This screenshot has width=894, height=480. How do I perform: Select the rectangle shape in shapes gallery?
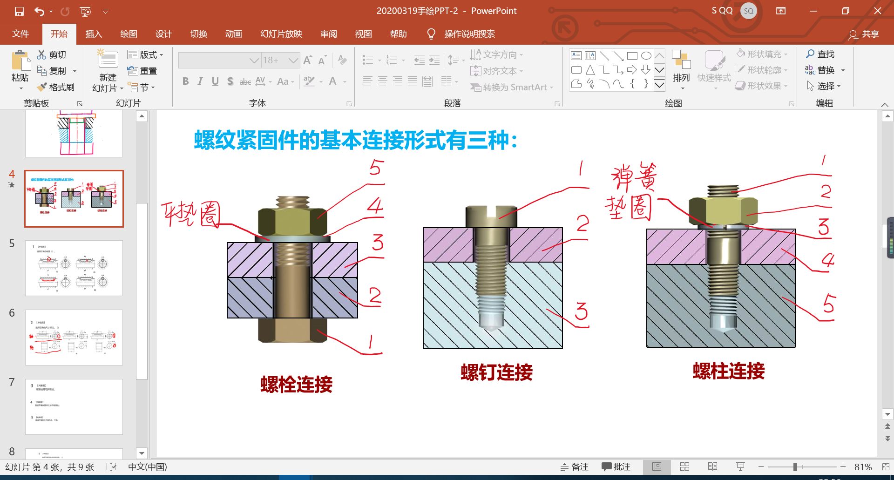632,56
